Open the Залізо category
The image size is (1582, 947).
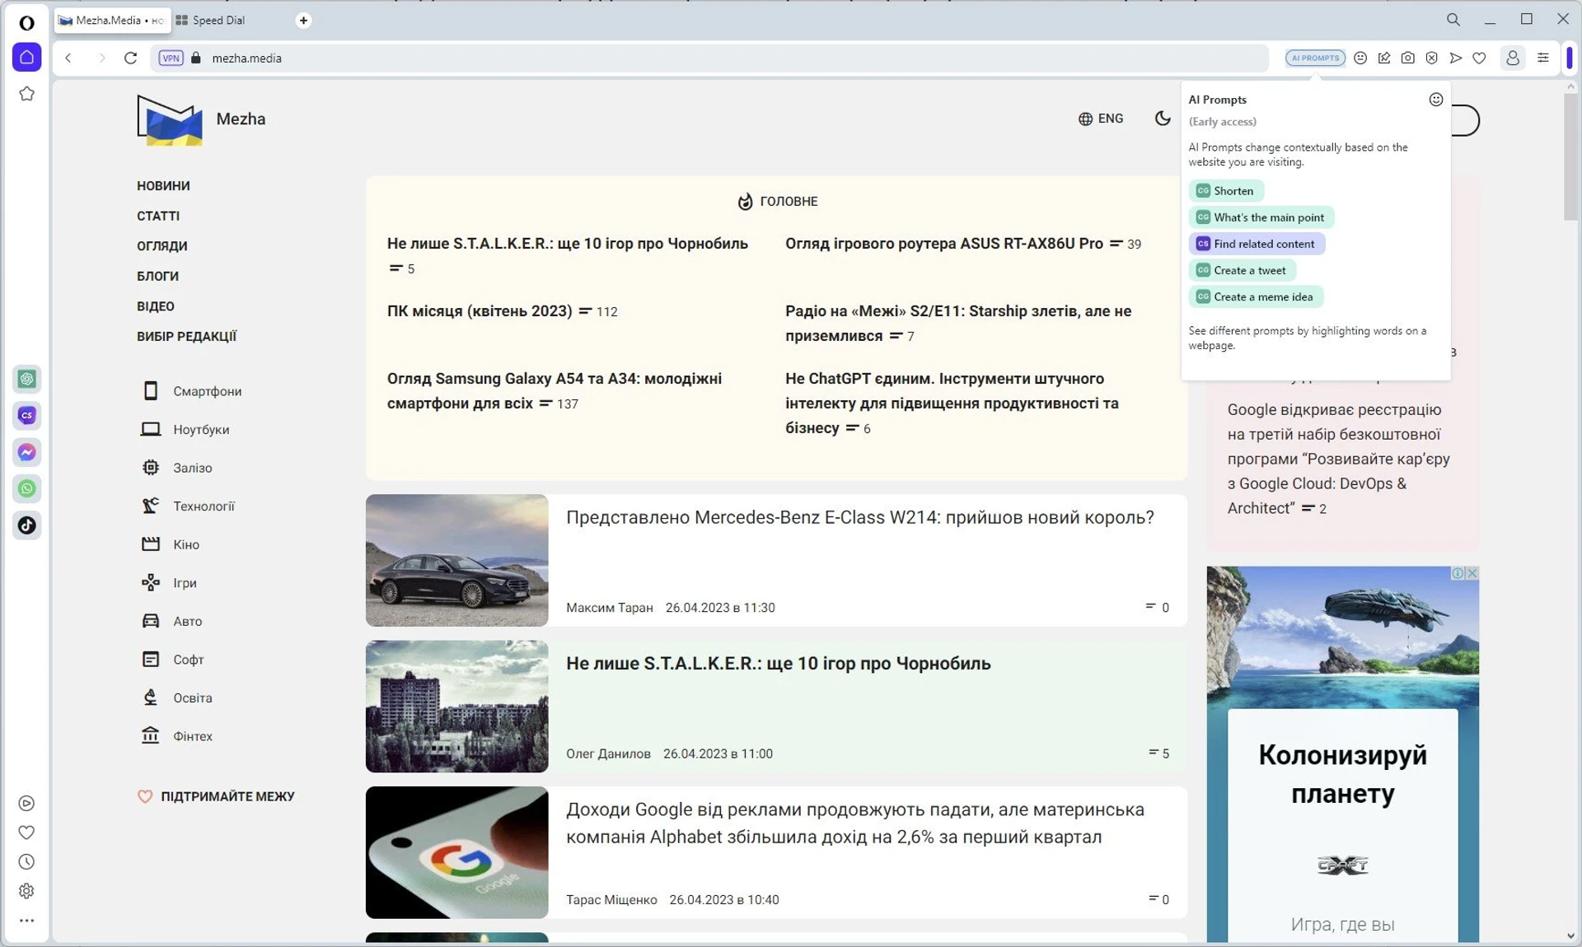pyautogui.click(x=177, y=468)
